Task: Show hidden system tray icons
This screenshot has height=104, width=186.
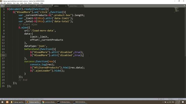Action: point(163,102)
